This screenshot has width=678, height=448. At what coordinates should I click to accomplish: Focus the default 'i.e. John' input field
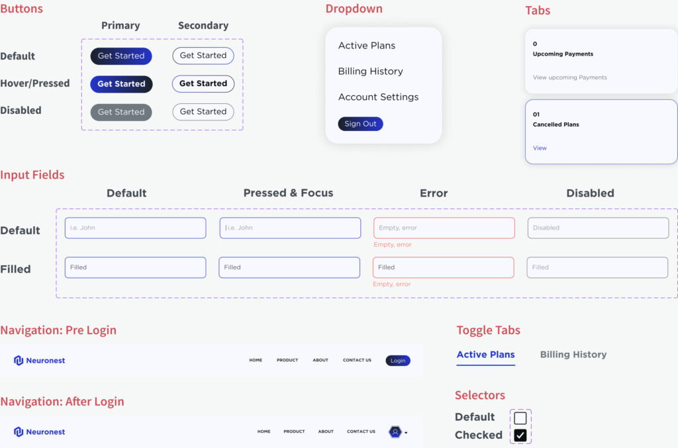135,228
